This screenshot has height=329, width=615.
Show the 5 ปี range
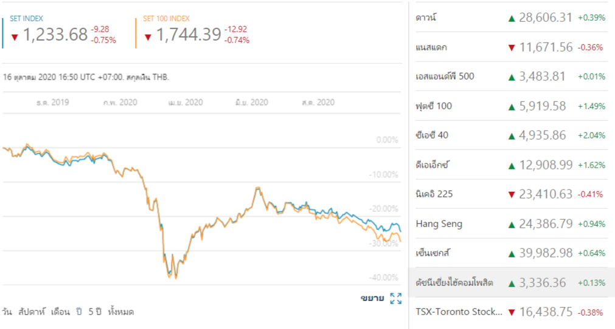[94, 312]
